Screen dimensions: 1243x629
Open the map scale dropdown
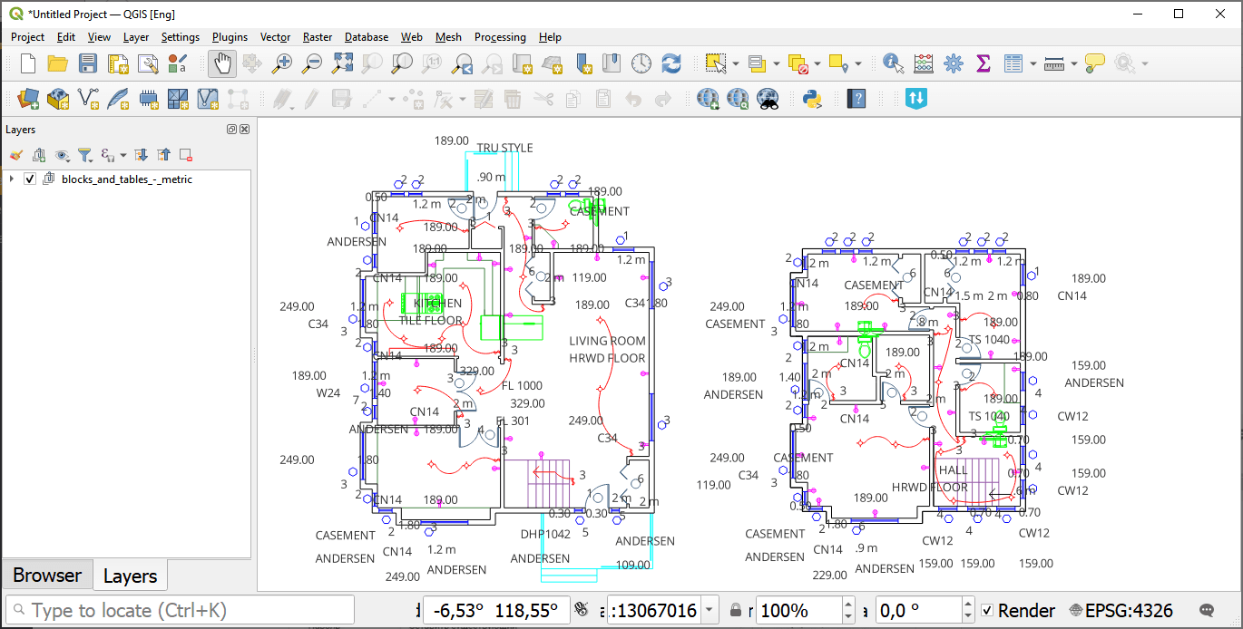tap(710, 611)
